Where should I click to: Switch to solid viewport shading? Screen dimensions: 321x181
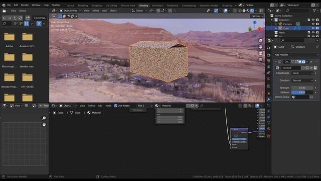244,11
